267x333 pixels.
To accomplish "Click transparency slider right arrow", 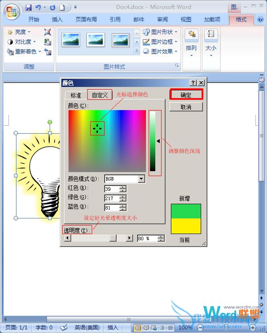I will 129,238.
